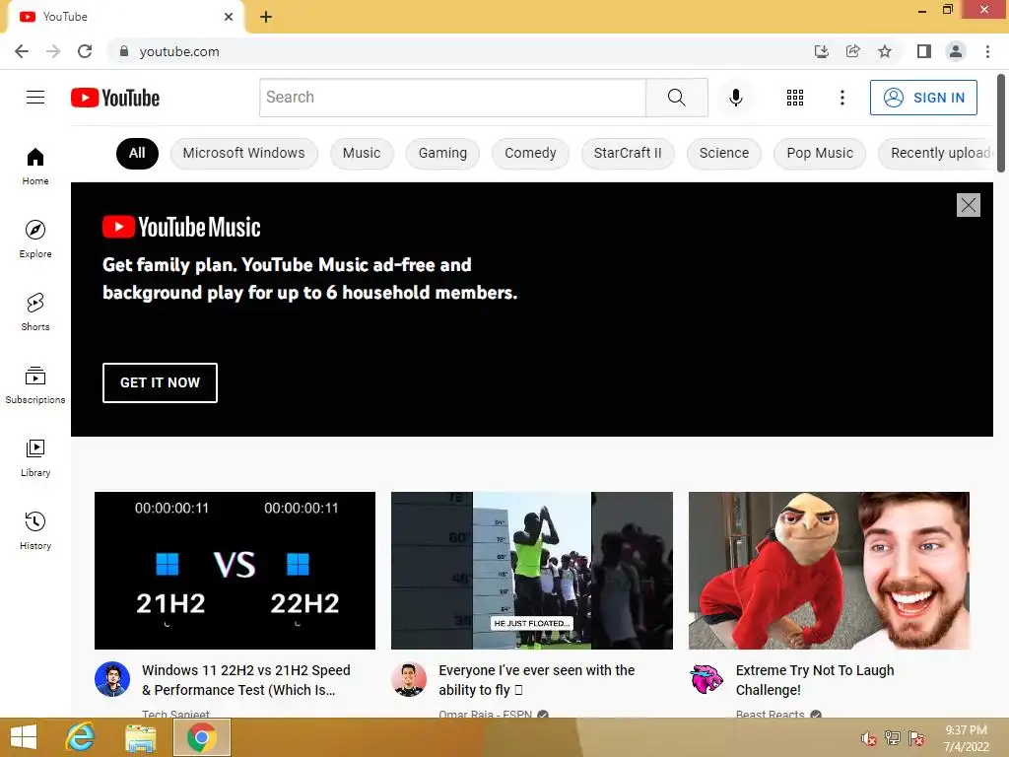The height and width of the screenshot is (757, 1009).
Task: Launch Internet Explorer from taskbar
Action: [x=81, y=737]
